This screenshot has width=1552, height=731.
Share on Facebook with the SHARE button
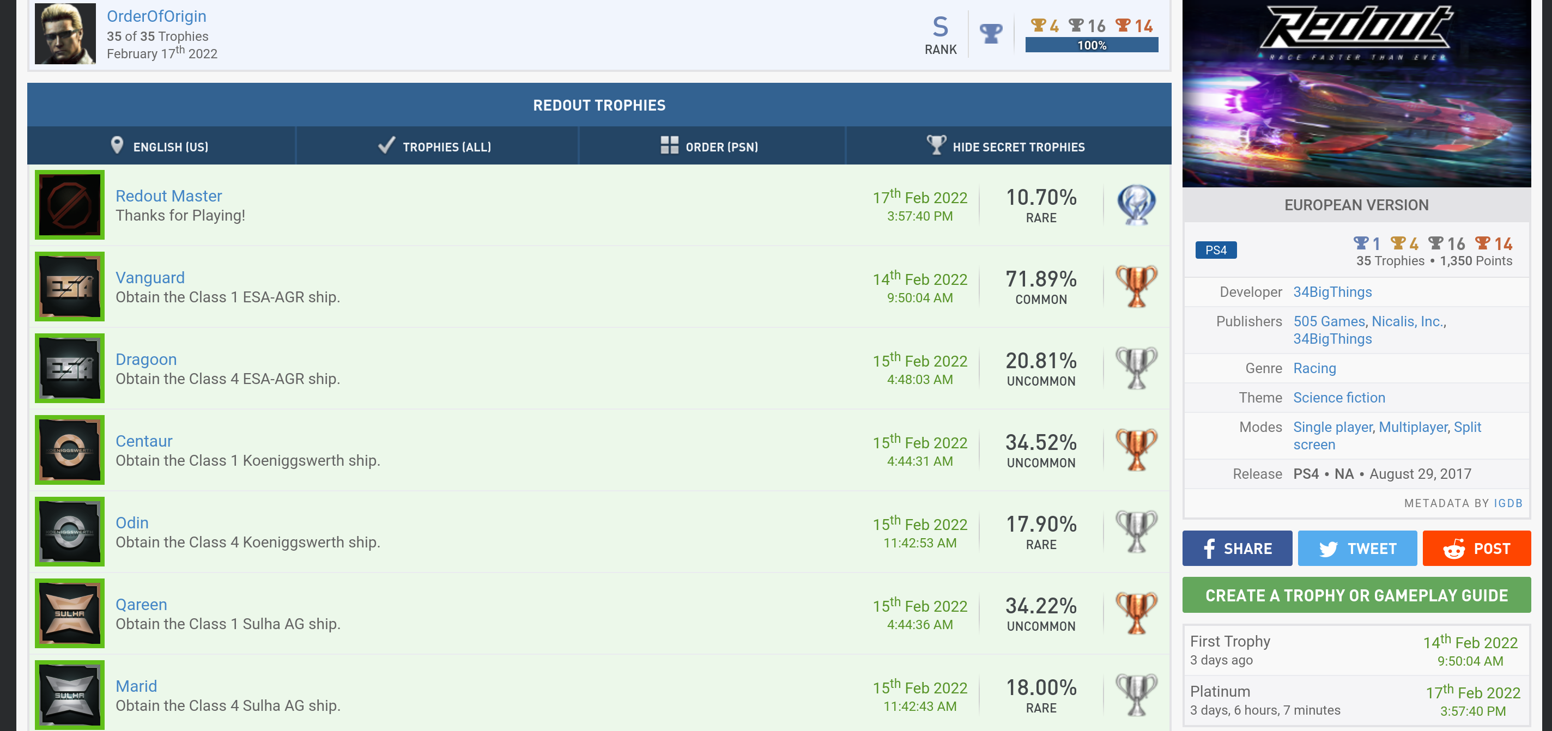(1237, 548)
